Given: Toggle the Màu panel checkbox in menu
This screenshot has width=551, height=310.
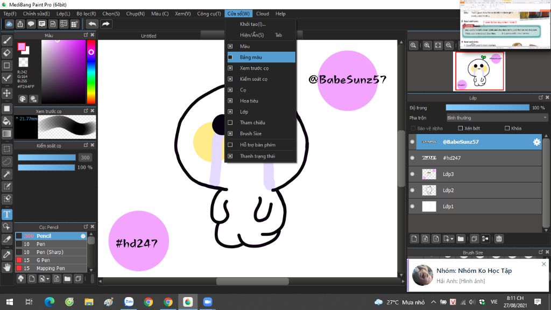Looking at the screenshot, I should pyautogui.click(x=230, y=46).
